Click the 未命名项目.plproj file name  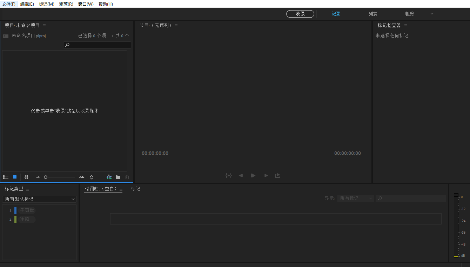[29, 36]
